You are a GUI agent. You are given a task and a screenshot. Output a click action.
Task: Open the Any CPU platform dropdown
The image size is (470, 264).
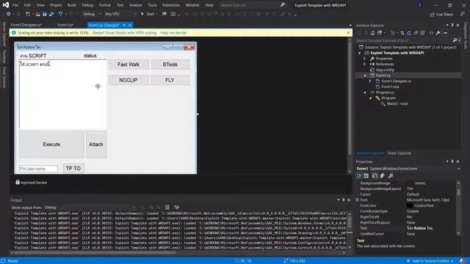(120, 14)
